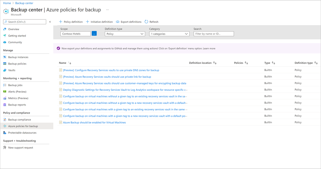The image size is (321, 169).
Task: Click the Community icon in sidebar
Action: pyautogui.click(x=5, y=42)
